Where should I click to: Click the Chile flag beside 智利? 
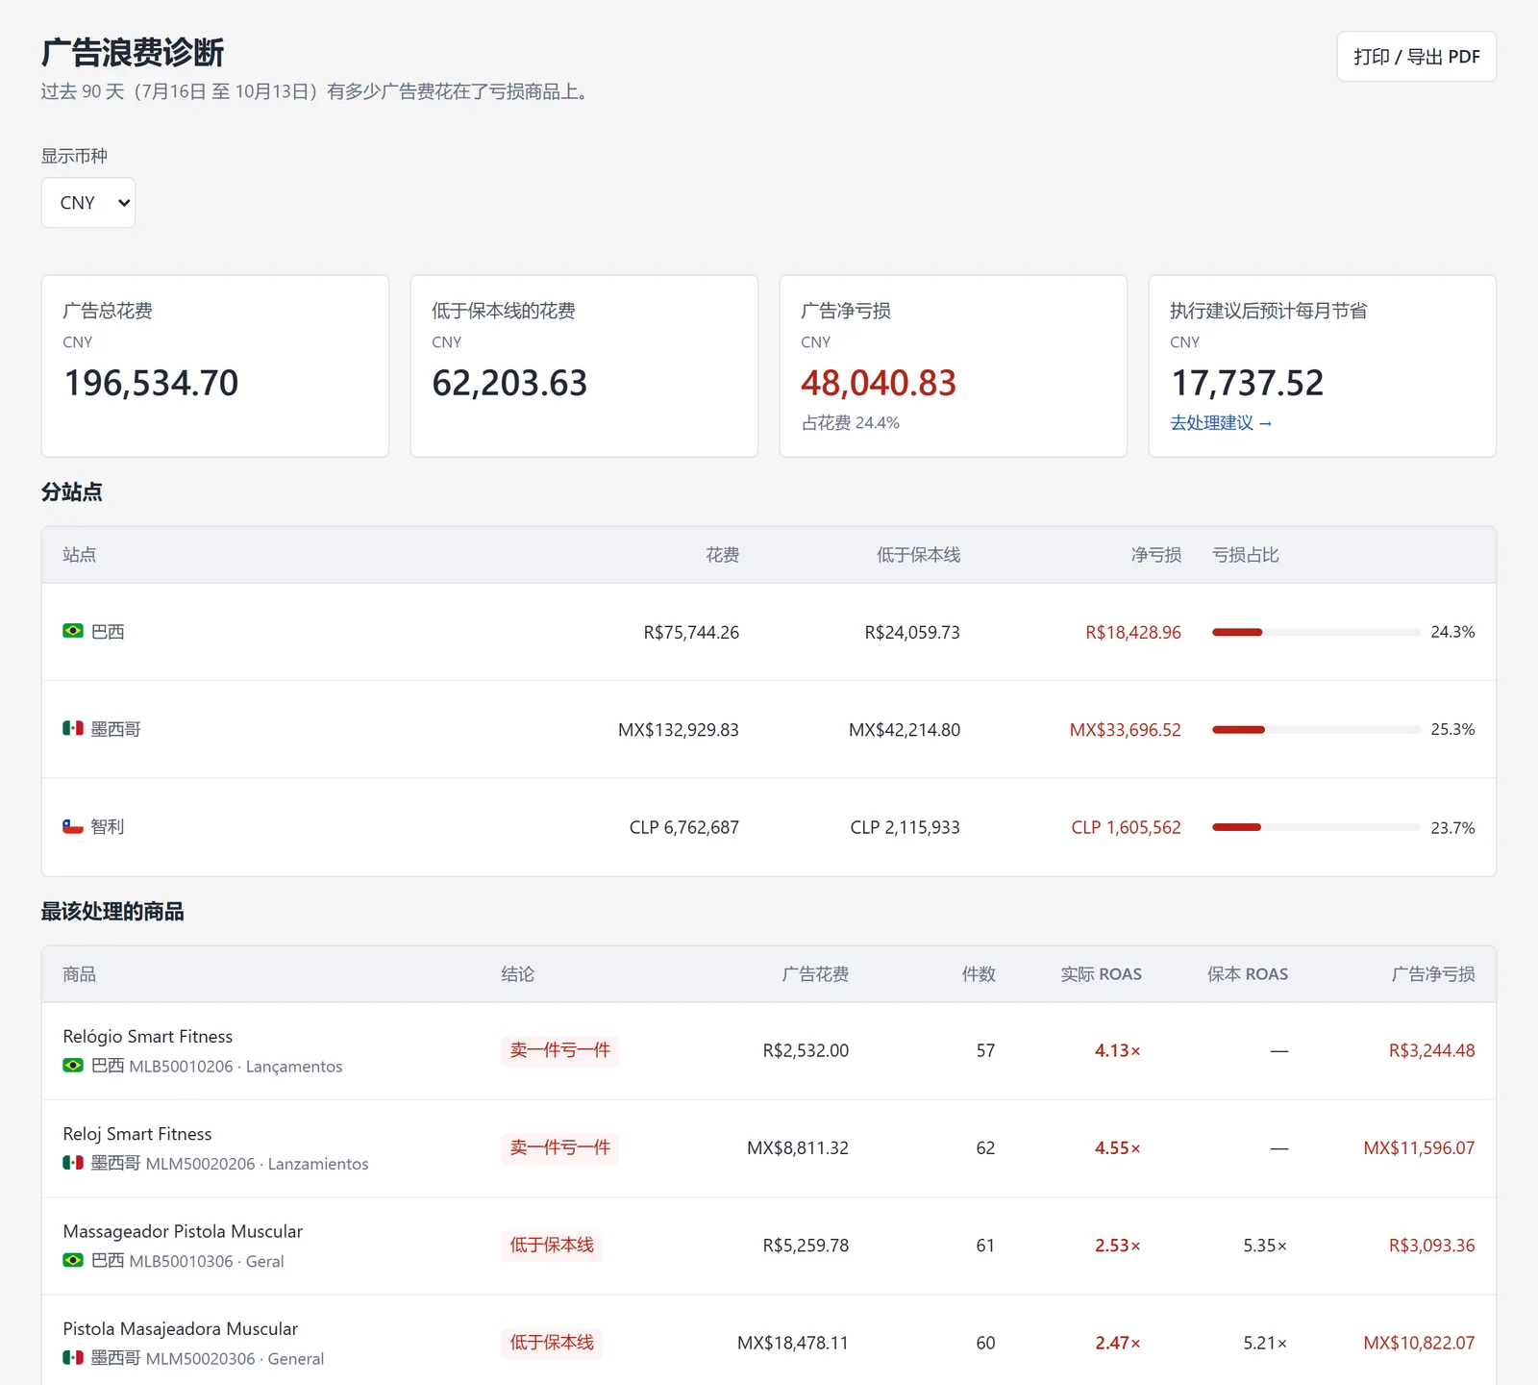[x=73, y=826]
